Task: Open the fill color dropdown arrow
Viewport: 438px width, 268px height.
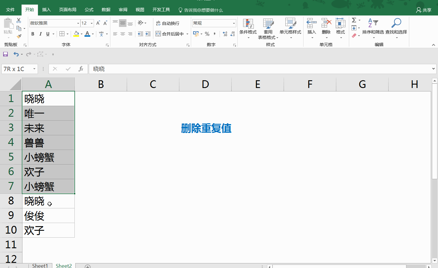Action: (x=81, y=34)
